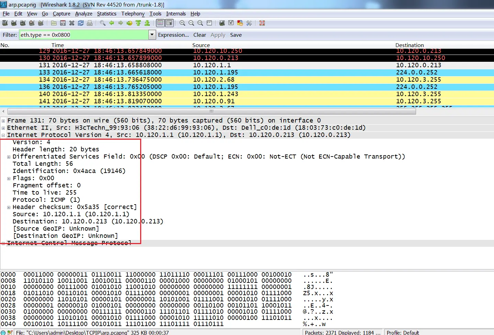Select packet 133 from 10.120.1.195

coord(247,72)
